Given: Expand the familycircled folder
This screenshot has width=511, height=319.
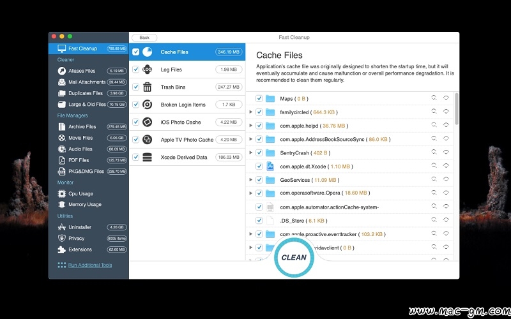Looking at the screenshot, I should point(250,112).
